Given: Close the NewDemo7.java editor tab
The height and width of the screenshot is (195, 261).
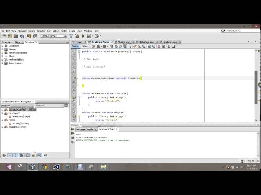Looking at the screenshot, I should click(x=112, y=42).
